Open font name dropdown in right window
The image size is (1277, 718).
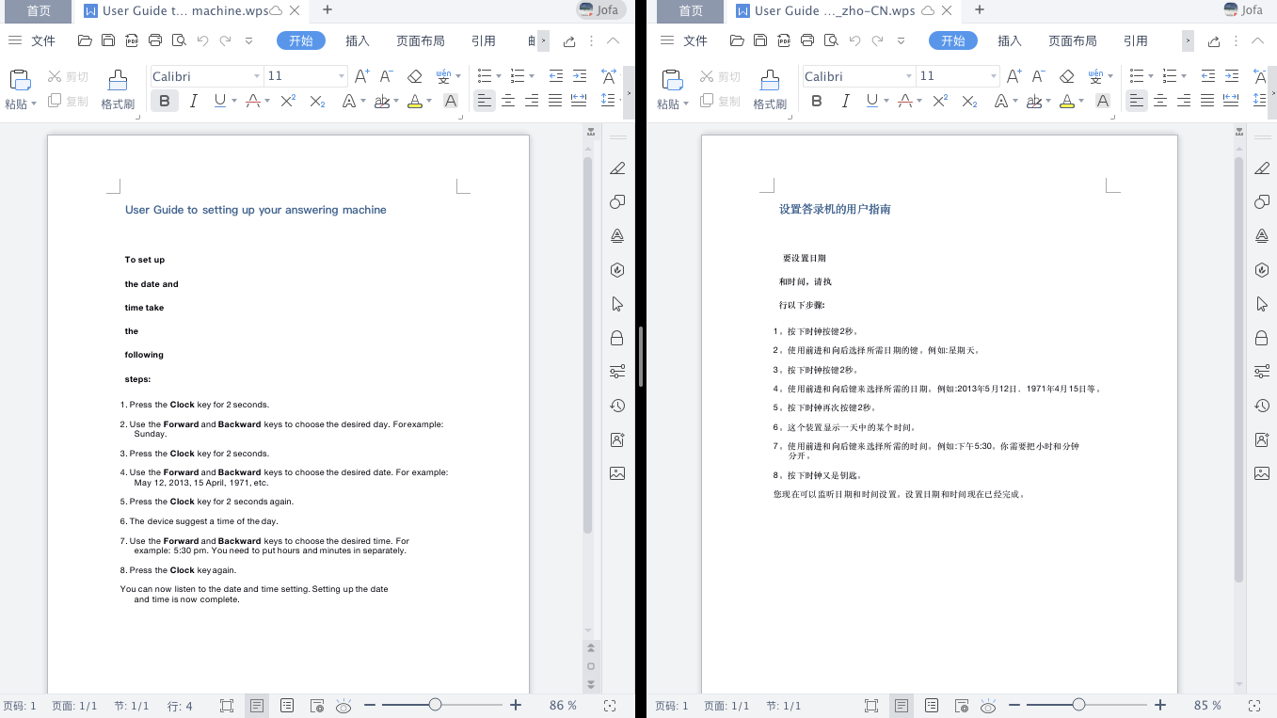point(908,76)
